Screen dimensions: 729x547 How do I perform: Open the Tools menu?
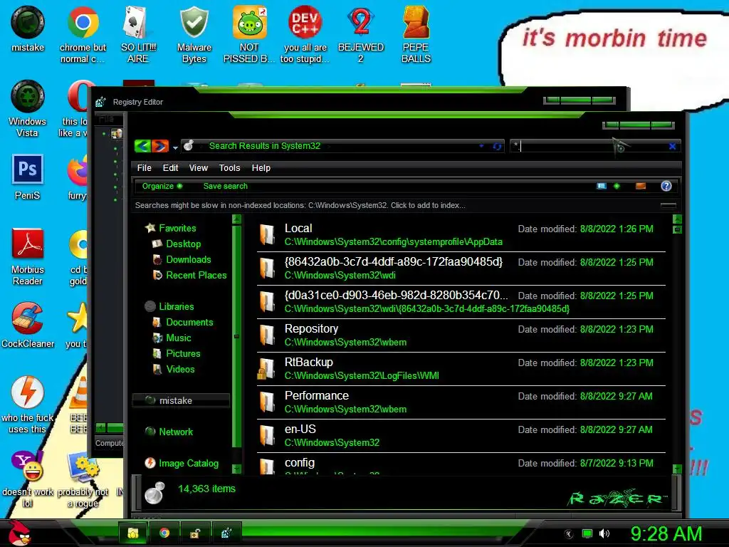pos(230,168)
